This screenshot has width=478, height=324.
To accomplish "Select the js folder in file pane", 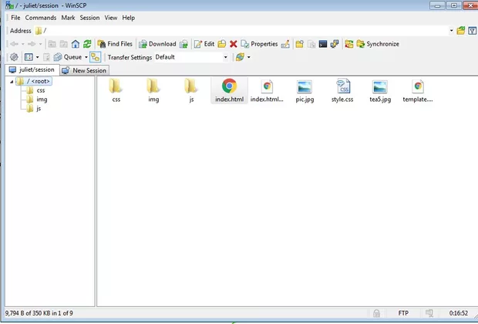I will pos(191,91).
